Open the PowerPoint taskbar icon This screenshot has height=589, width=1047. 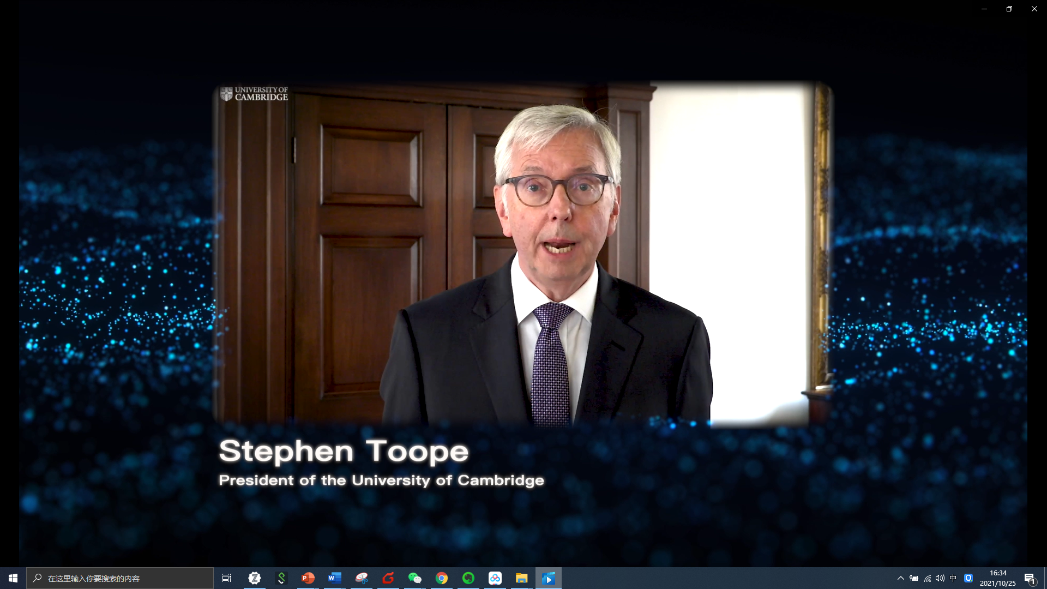pos(308,578)
